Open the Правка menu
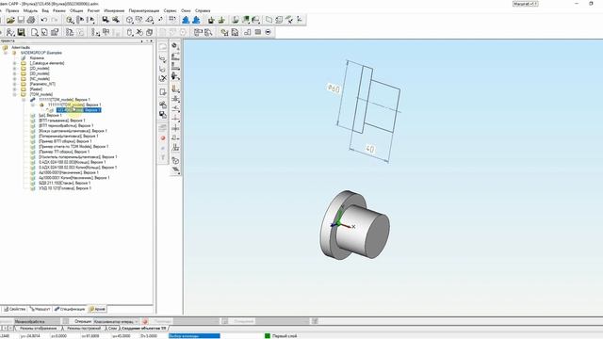 (x=12, y=10)
